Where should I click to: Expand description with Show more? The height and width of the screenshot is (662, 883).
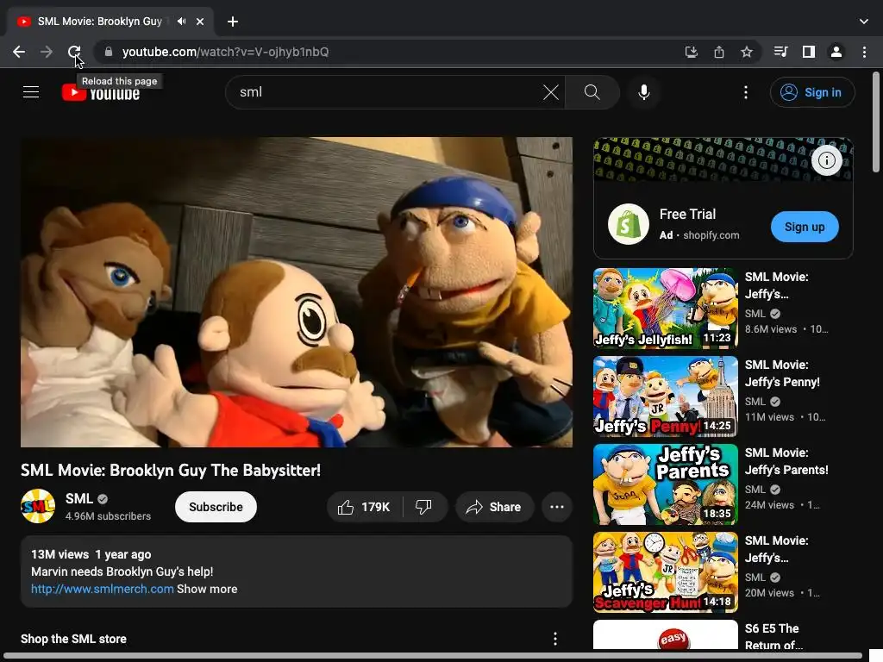(207, 589)
